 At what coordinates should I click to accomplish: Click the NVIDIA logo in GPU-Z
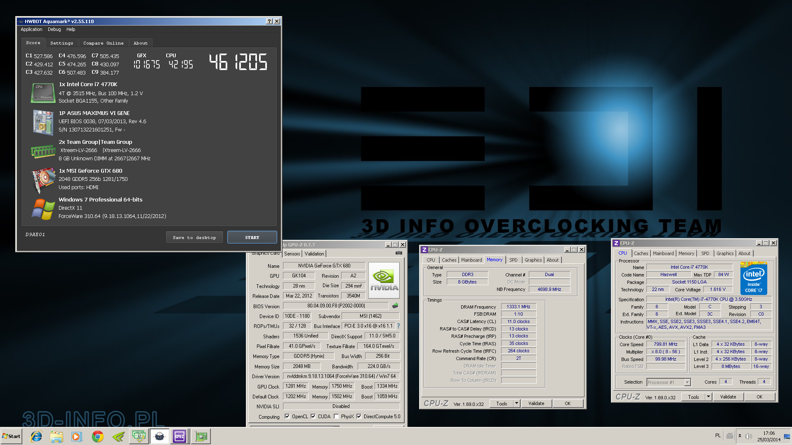point(384,280)
